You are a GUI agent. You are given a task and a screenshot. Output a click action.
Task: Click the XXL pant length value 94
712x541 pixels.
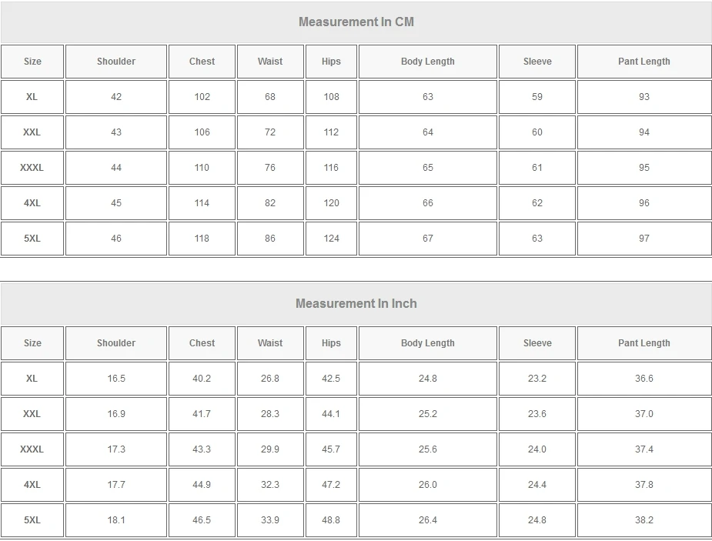pyautogui.click(x=643, y=132)
